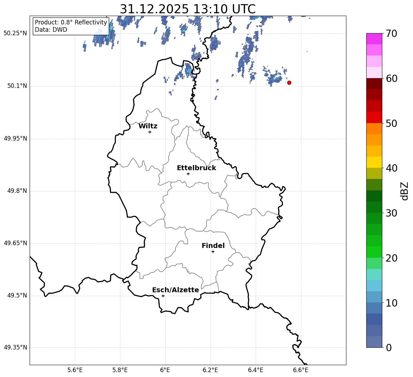Click the 30 tick on colorbar
This screenshot has height=377, width=413.
(x=391, y=213)
